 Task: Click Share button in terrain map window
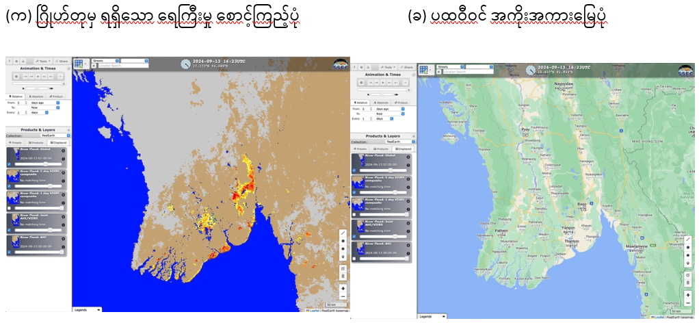point(406,67)
